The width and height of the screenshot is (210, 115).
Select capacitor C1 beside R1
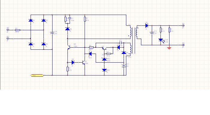[70, 18]
